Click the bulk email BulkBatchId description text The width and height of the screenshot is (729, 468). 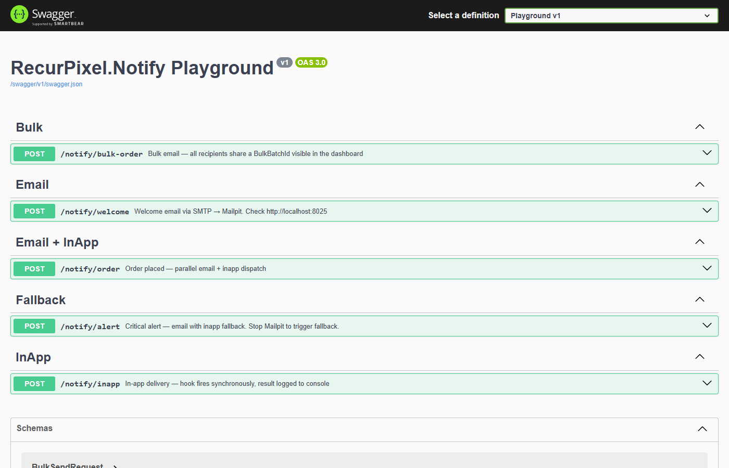pos(256,154)
